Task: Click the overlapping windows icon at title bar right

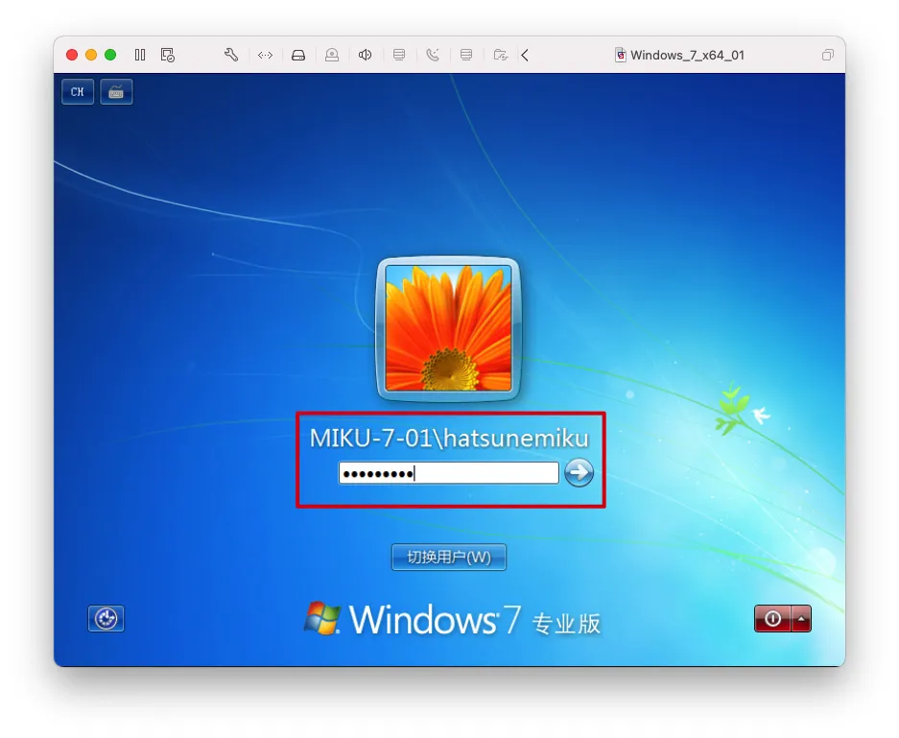Action: [x=827, y=55]
